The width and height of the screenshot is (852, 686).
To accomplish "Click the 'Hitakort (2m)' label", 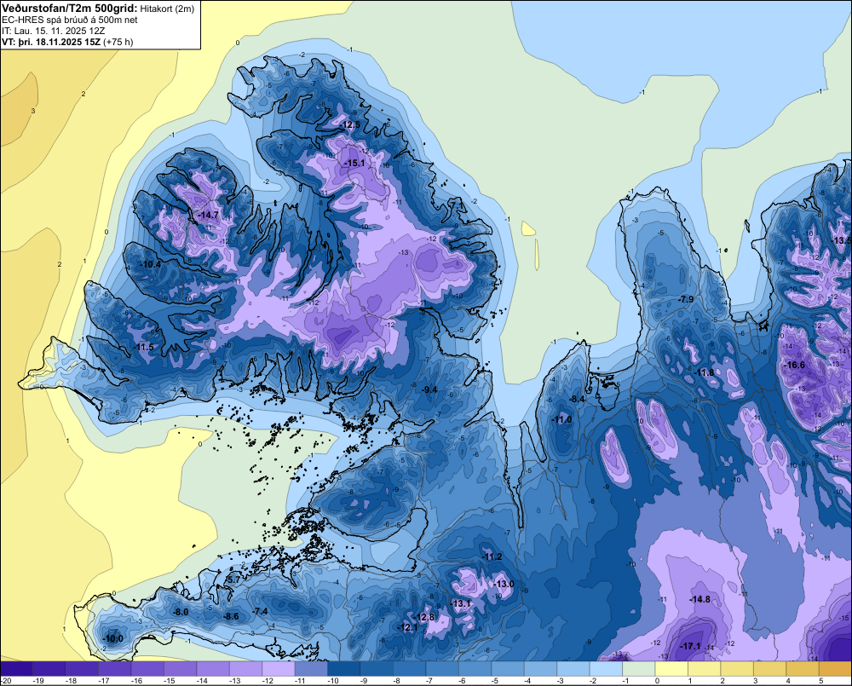I will tap(167, 9).
